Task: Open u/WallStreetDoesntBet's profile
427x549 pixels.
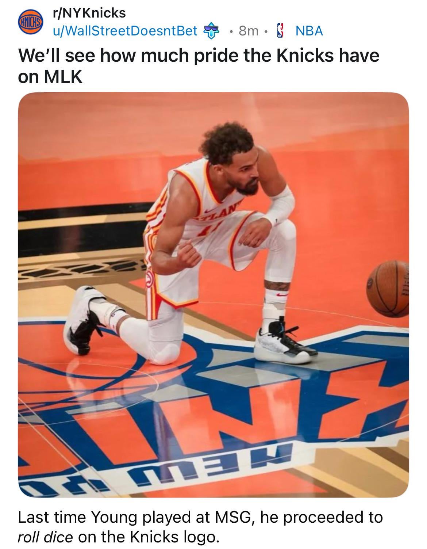Action: 125,31
